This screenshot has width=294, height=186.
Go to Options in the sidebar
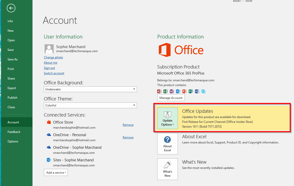13,141
